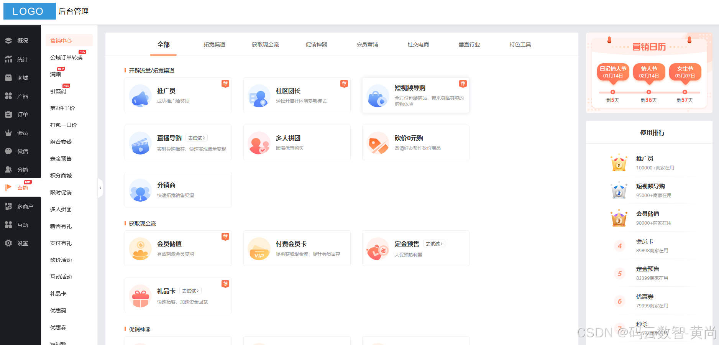Switch to the 垂直行业 tab
Image resolution: width=719 pixels, height=345 pixels.
point(469,44)
